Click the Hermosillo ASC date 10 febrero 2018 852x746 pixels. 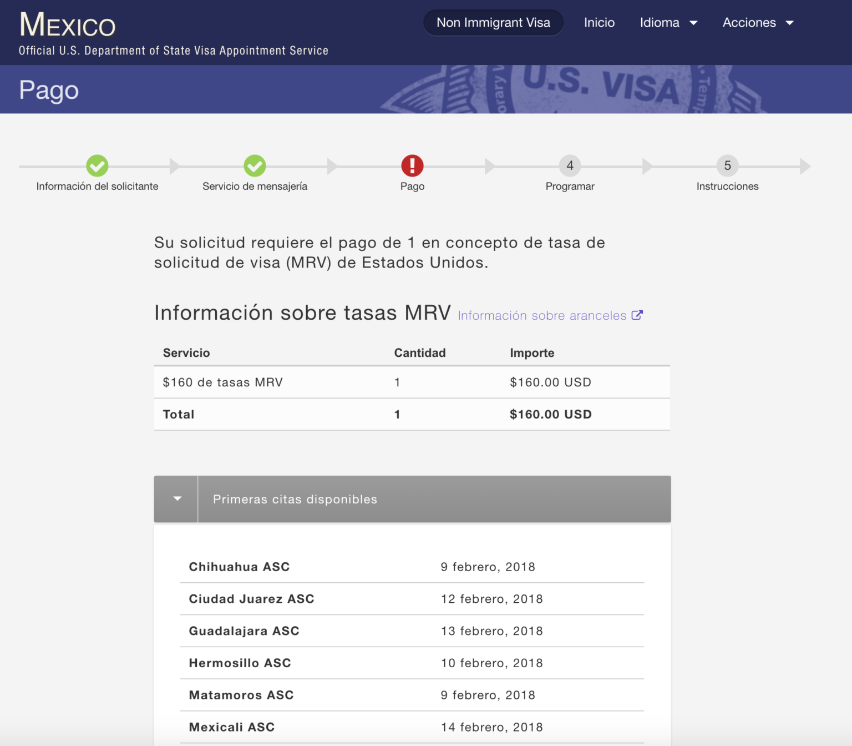tap(491, 663)
